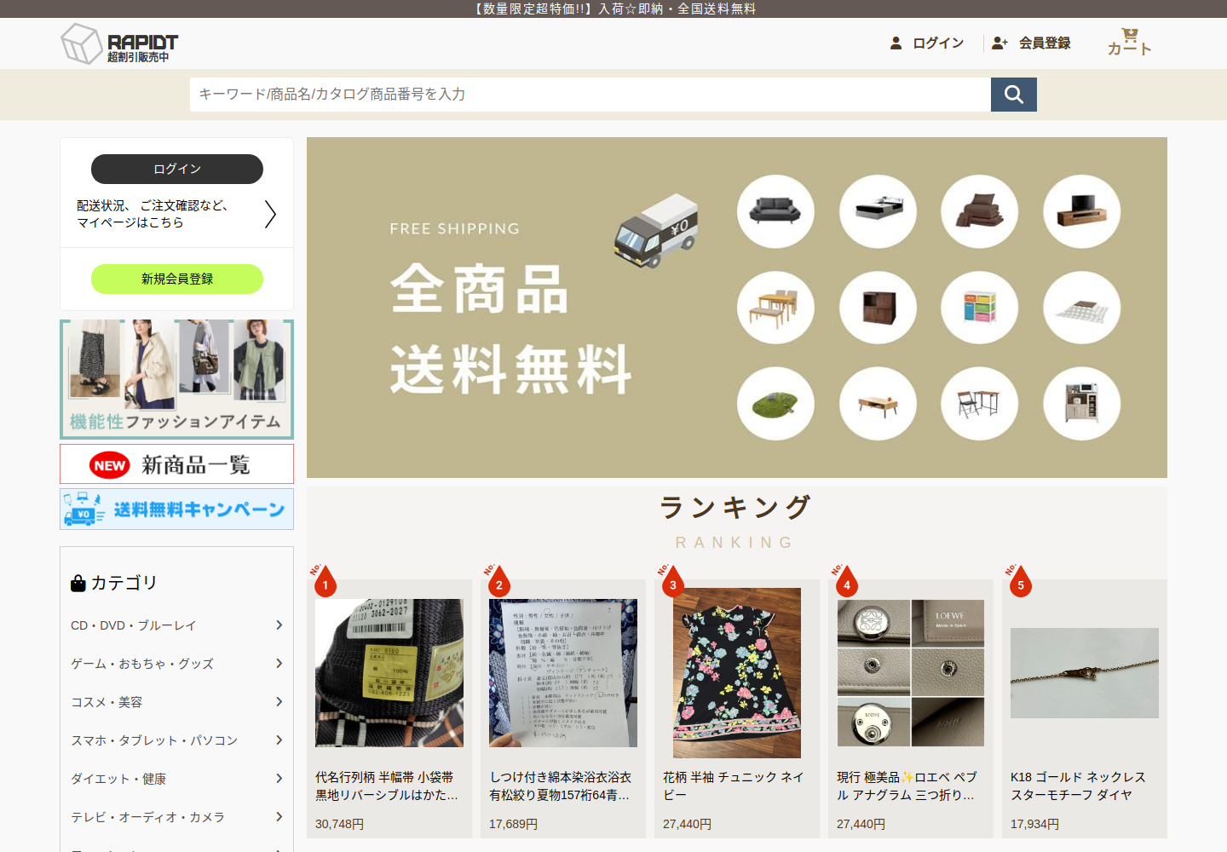
Task: Expand テレビ・オーディオ・カメラ category chevron
Action: tap(279, 817)
